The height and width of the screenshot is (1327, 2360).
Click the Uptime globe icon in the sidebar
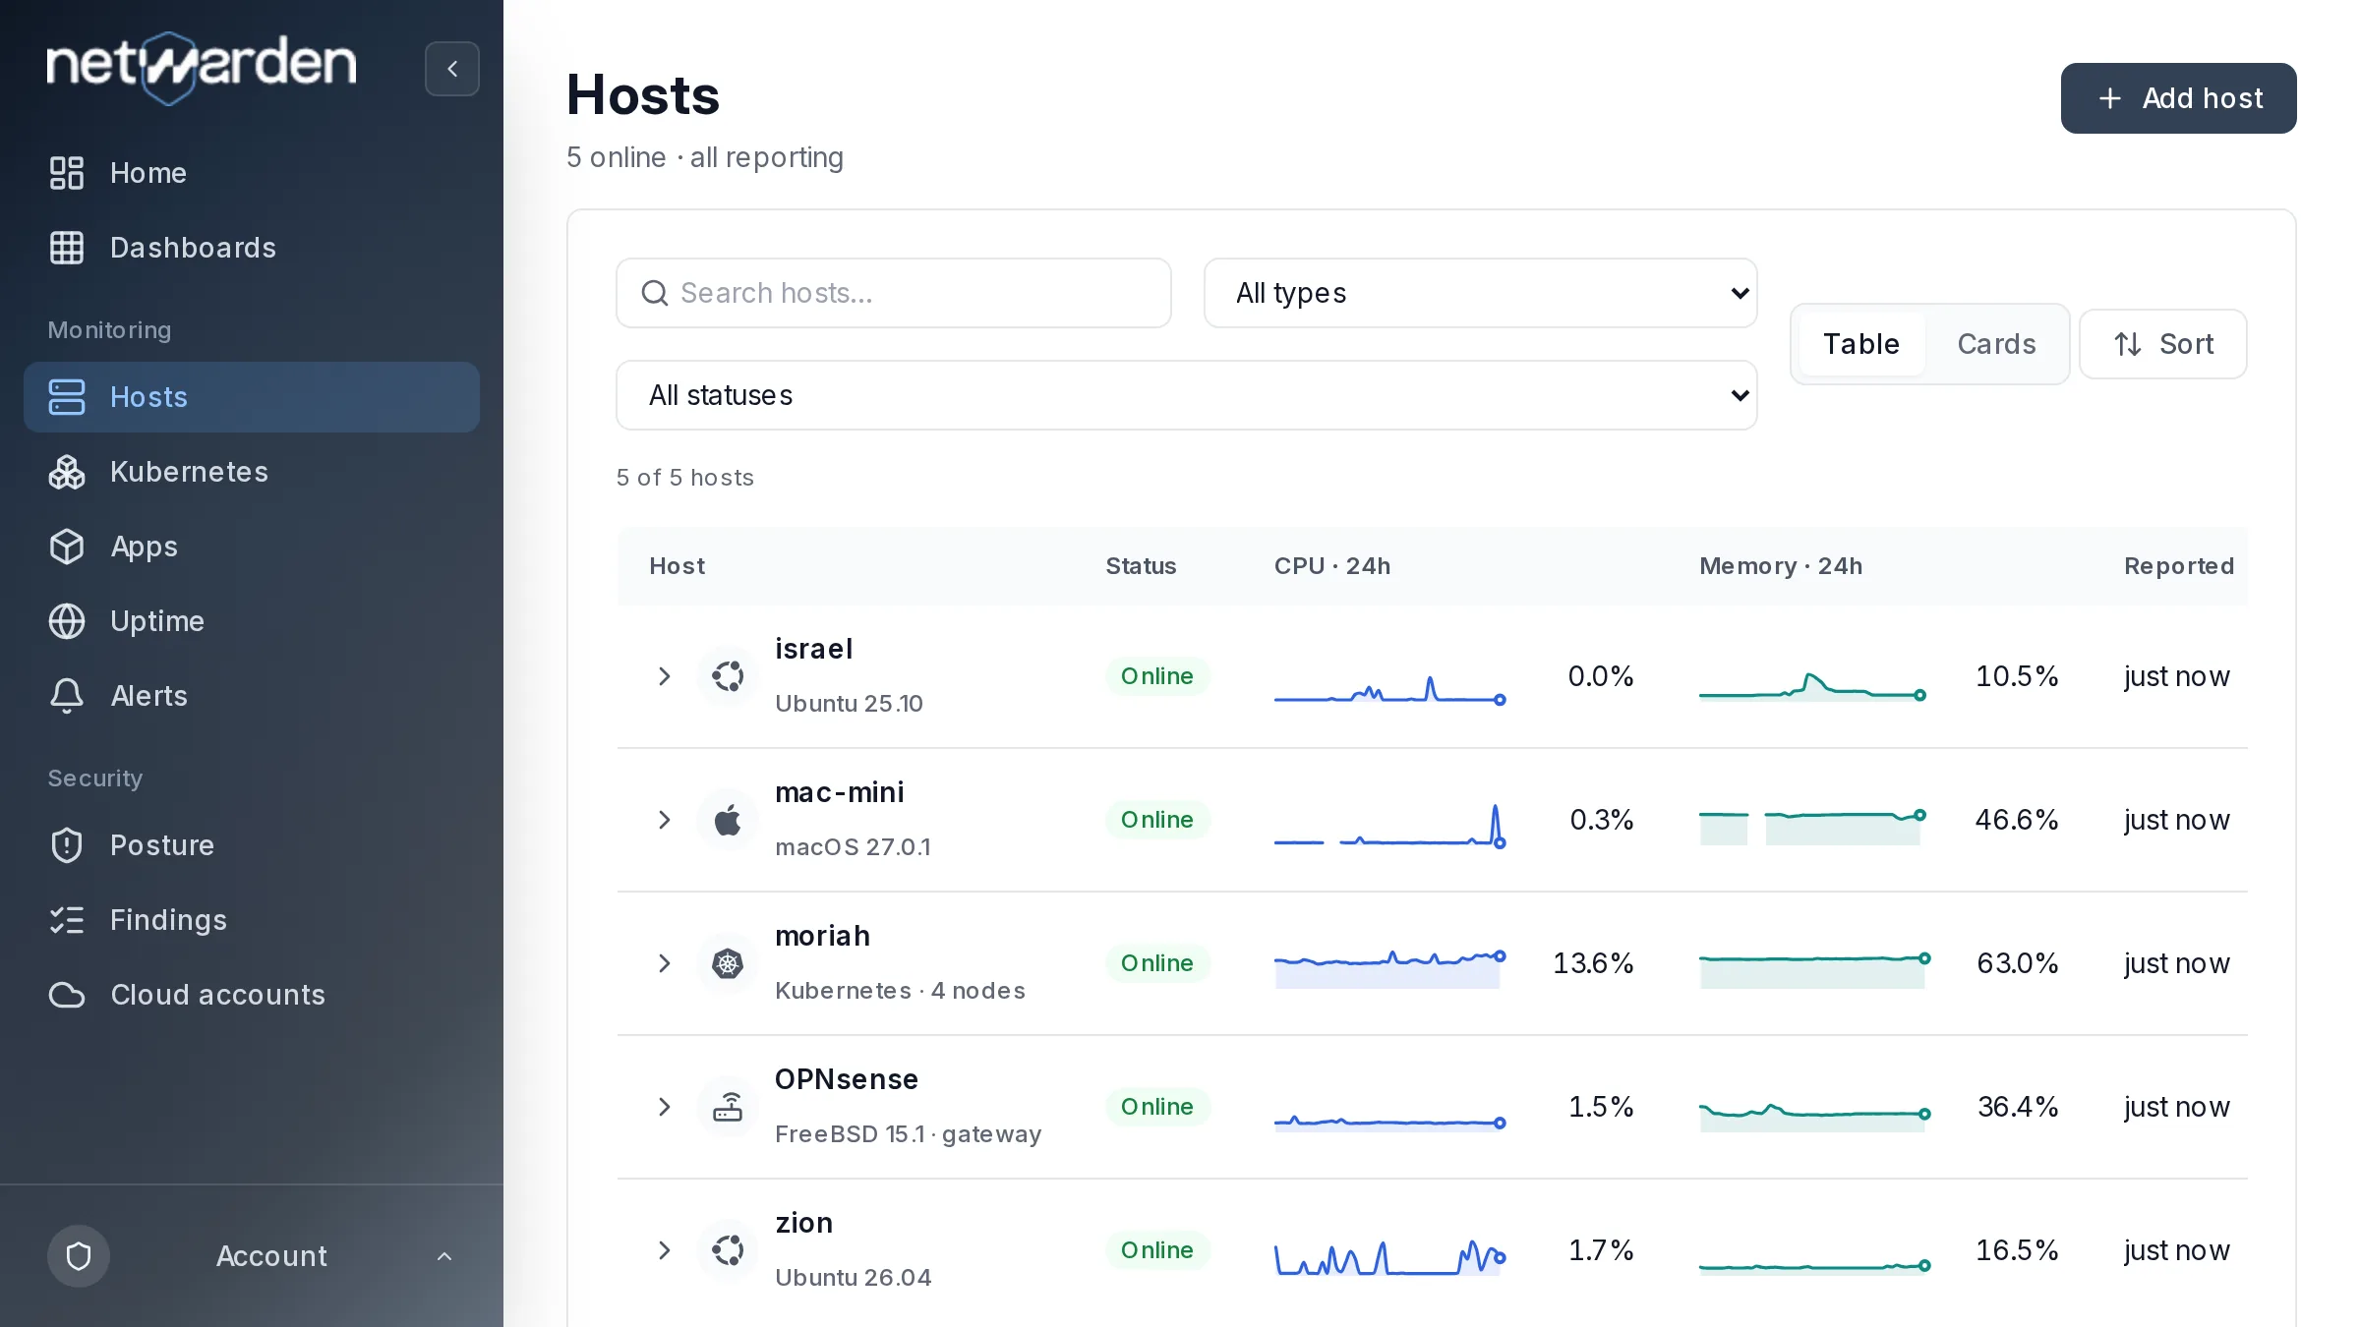[x=67, y=621]
